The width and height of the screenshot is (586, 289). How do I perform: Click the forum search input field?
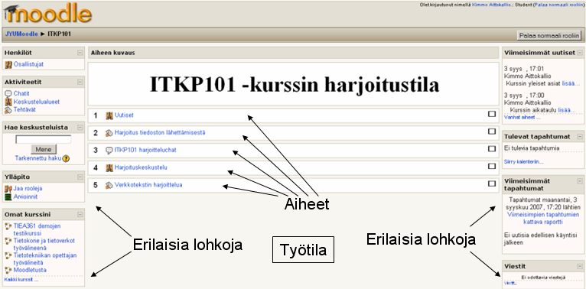[44, 140]
